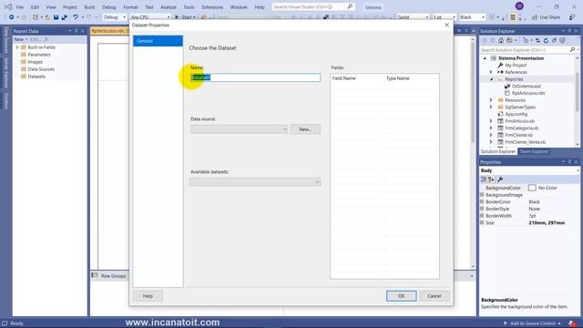Click the feedback icon beside Live Share

[572, 17]
